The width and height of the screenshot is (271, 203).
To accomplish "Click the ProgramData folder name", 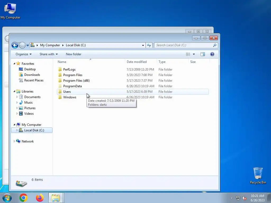I will coord(73,86).
